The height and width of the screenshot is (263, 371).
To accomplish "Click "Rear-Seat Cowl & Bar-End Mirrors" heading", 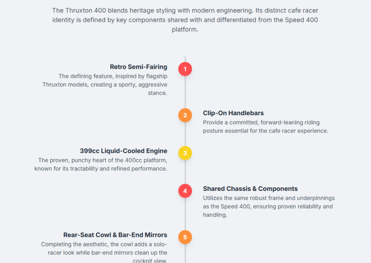I will coord(115,235).
